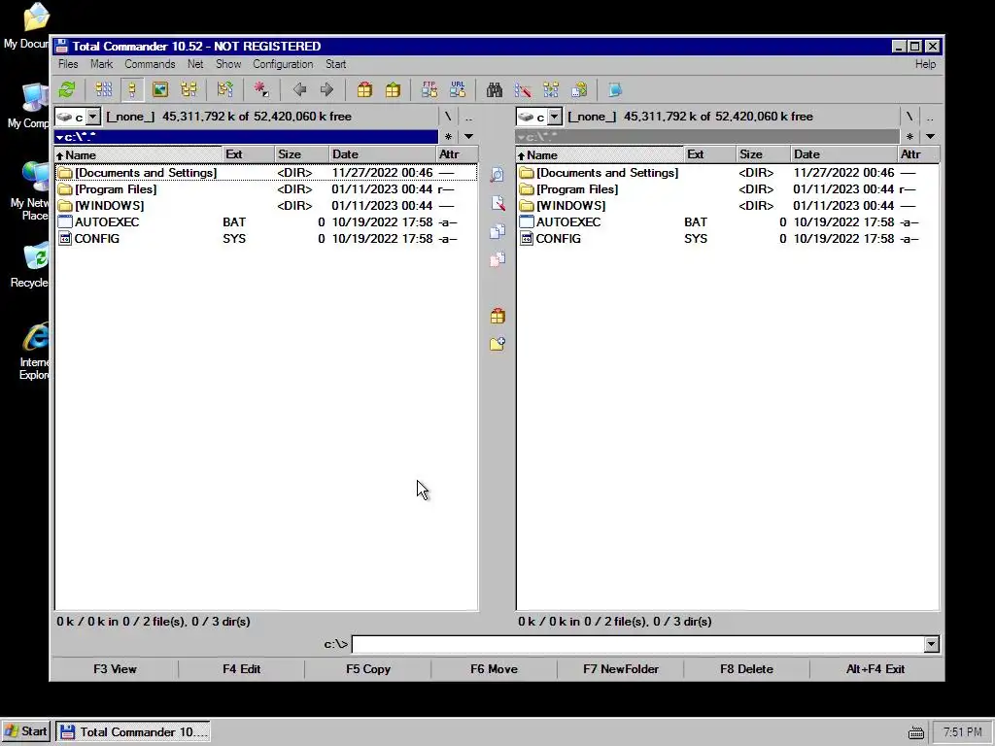Image resolution: width=995 pixels, height=746 pixels.
Task: Select the full details view icon
Action: pos(132,89)
